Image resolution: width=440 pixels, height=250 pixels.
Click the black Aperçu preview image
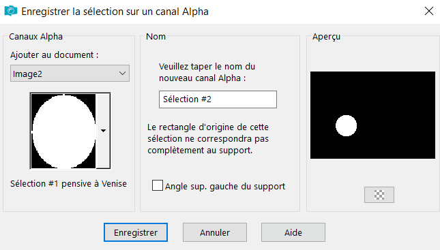click(x=372, y=115)
